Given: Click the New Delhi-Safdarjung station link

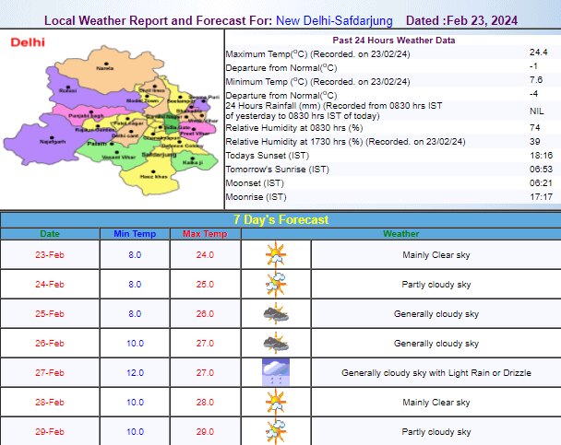Looking at the screenshot, I should [334, 20].
